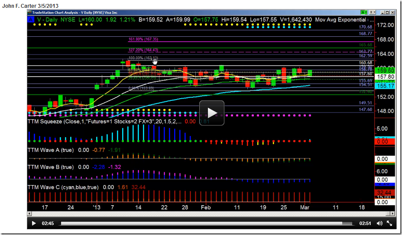This screenshot has height=235, width=402.
Task: Open the interval link dropdown arrow
Action: [374, 12]
